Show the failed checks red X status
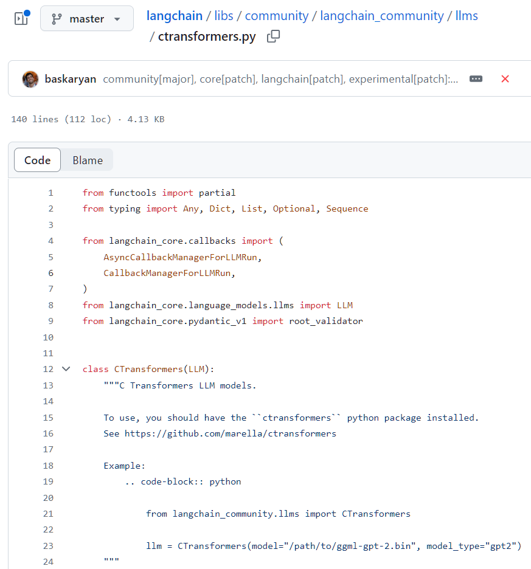 505,79
